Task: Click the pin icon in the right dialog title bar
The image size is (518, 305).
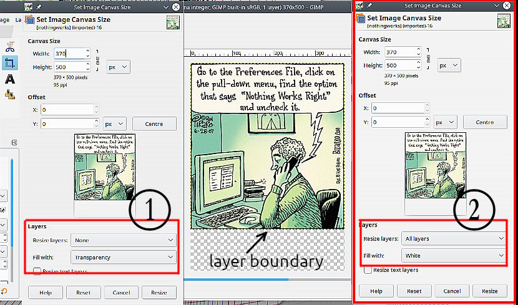Action: click(x=369, y=5)
